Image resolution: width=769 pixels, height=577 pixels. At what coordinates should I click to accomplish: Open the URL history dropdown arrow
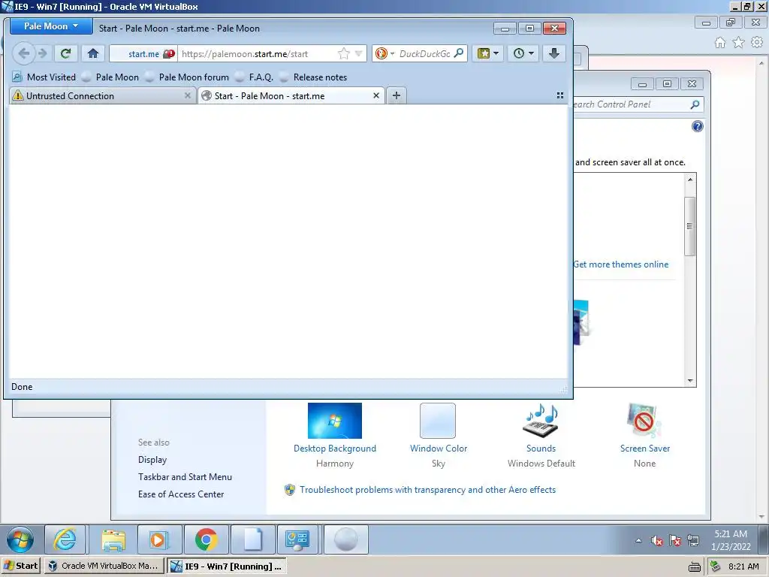point(358,53)
